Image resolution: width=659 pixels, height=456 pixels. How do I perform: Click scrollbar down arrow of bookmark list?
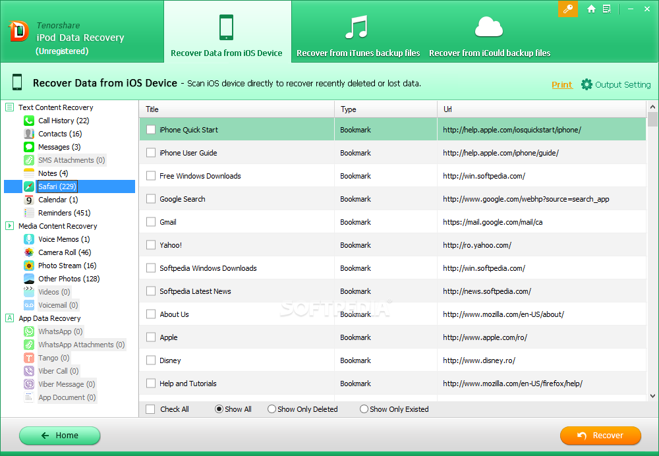pos(652,395)
